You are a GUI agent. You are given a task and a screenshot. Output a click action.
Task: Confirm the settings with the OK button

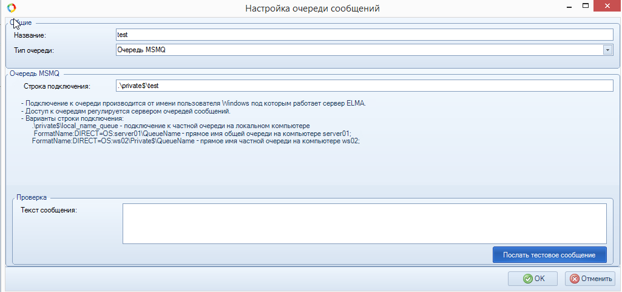pyautogui.click(x=532, y=279)
